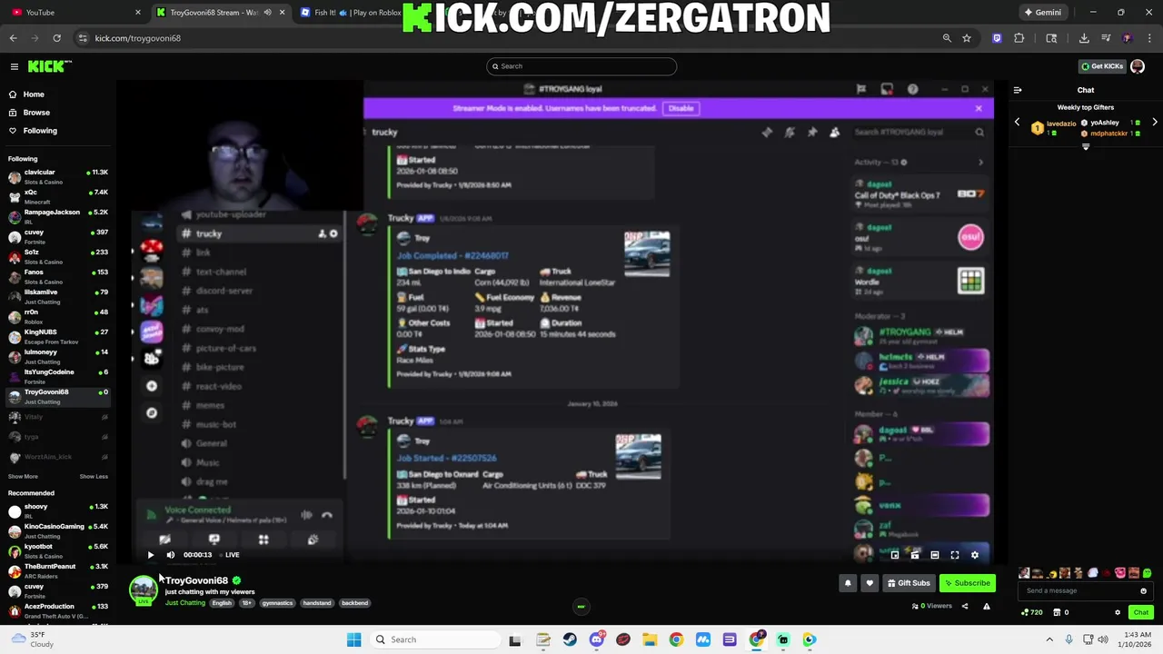The height and width of the screenshot is (654, 1163).
Task: Open Windows Start menu
Action: click(x=354, y=639)
